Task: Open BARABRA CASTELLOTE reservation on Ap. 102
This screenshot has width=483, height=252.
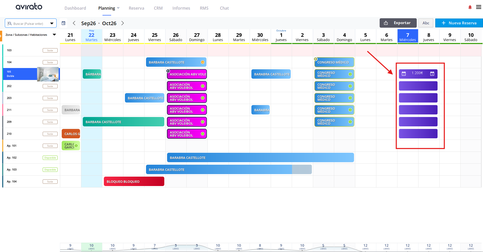Action: (x=261, y=158)
